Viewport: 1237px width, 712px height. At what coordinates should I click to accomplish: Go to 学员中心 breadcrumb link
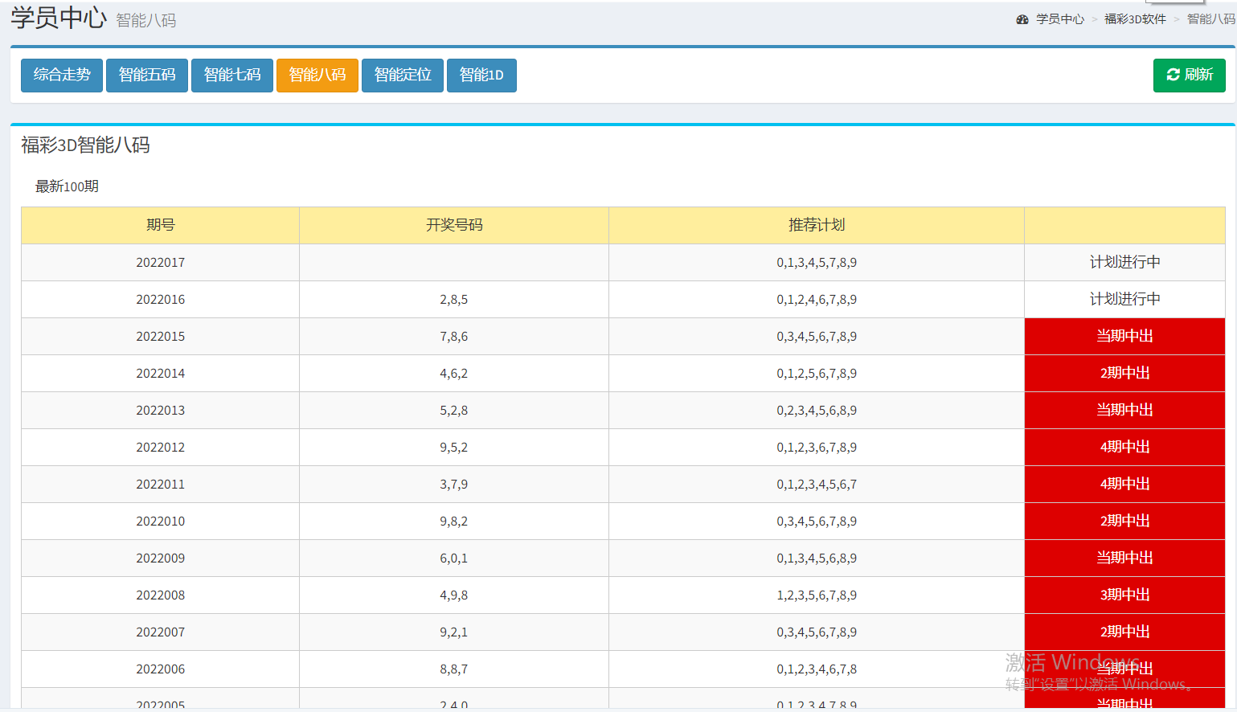(1060, 19)
